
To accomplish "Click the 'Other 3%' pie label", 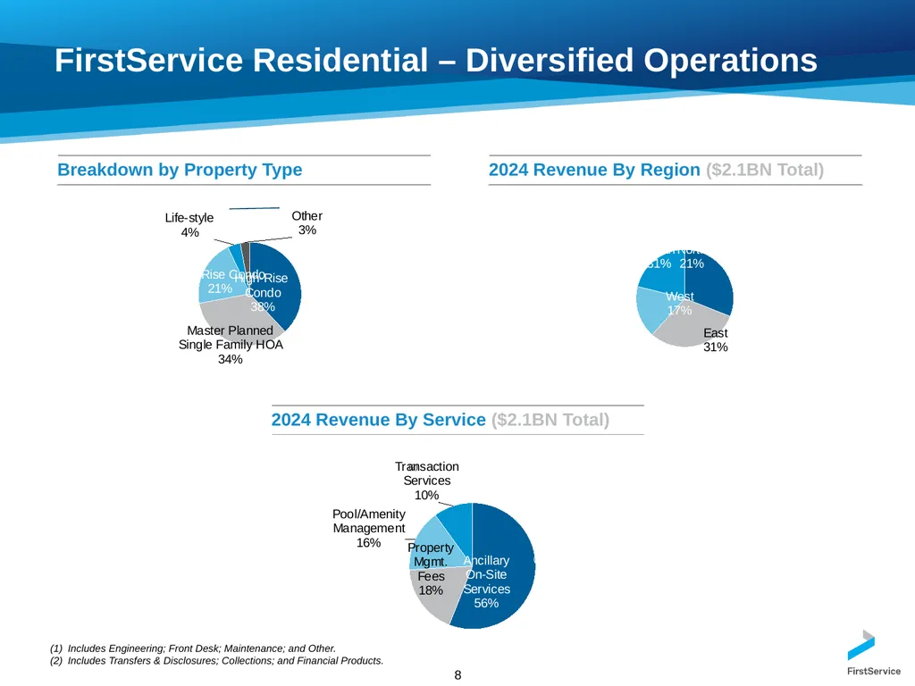I will coord(307,222).
